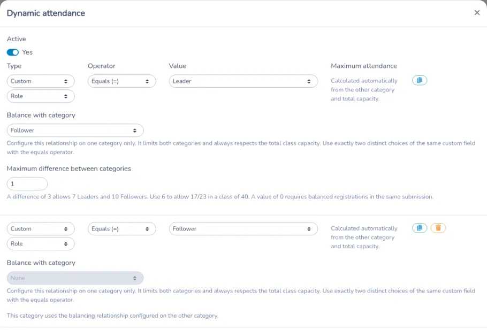The width and height of the screenshot is (487, 330).
Task: Open the Role field dropdown in the Leader rule
Action: pyautogui.click(x=41, y=96)
